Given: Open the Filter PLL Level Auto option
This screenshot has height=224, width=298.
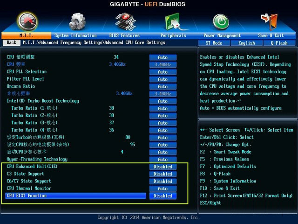Looking at the screenshot, I should tap(163, 79).
